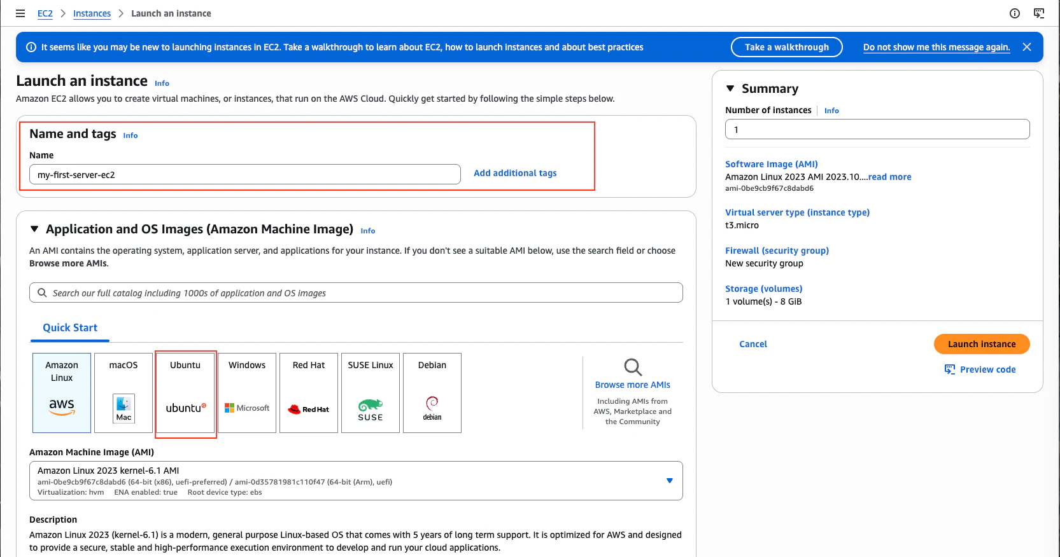Click the '1 volume(s) - 8 GiB' value
Screen dimensions: 1060x557
(x=763, y=301)
